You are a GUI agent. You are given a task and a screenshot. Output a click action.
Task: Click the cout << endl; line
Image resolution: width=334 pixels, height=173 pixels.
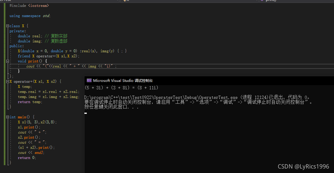(31, 153)
